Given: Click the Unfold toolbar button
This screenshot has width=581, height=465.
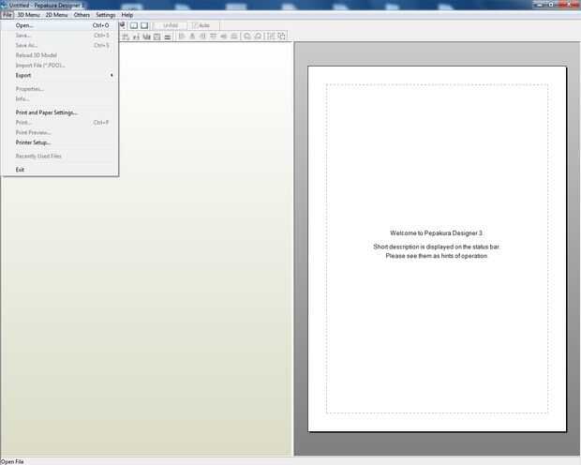Looking at the screenshot, I should tap(171, 25).
